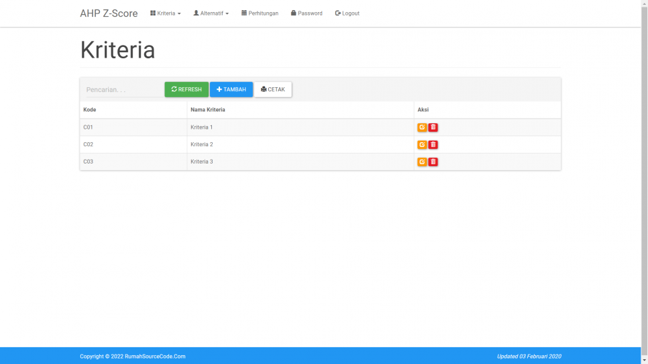Click the delete trash icon for Kriteria 1

click(x=433, y=127)
